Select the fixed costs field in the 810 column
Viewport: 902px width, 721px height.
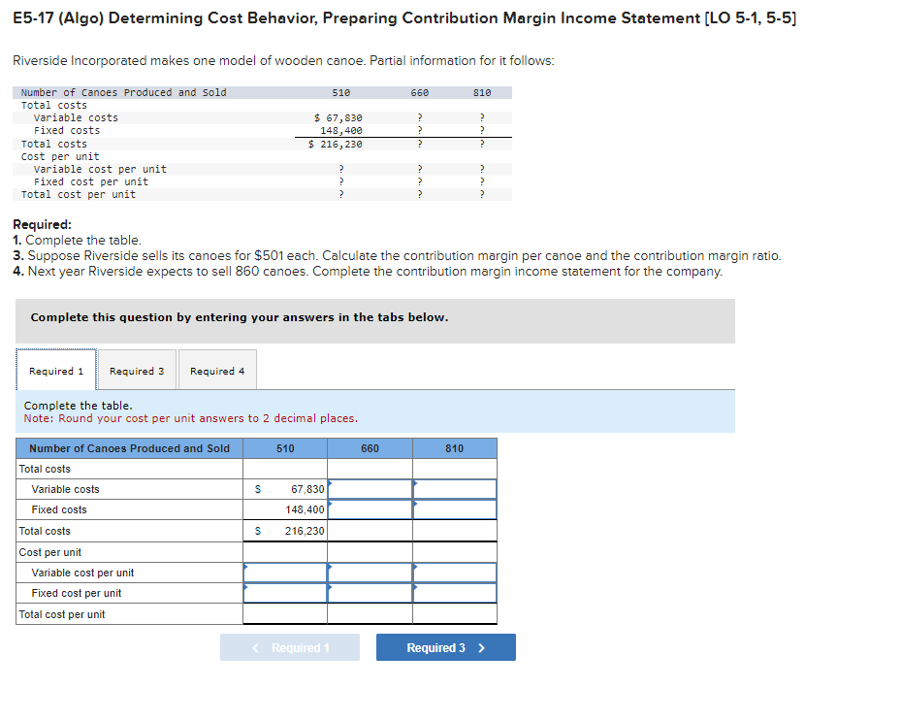(x=455, y=509)
